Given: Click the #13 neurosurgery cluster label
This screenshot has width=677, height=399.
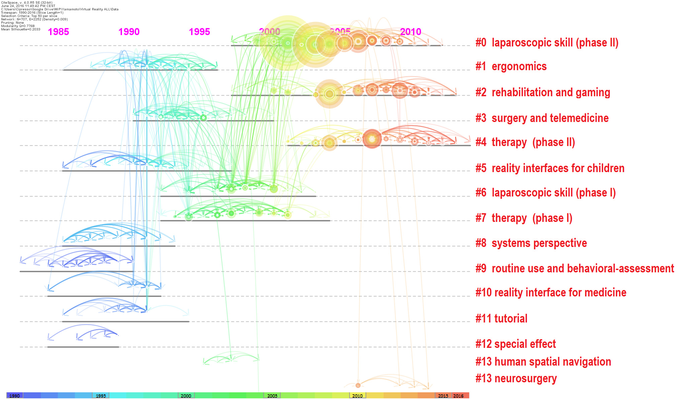Looking at the screenshot, I should pyautogui.click(x=516, y=379).
